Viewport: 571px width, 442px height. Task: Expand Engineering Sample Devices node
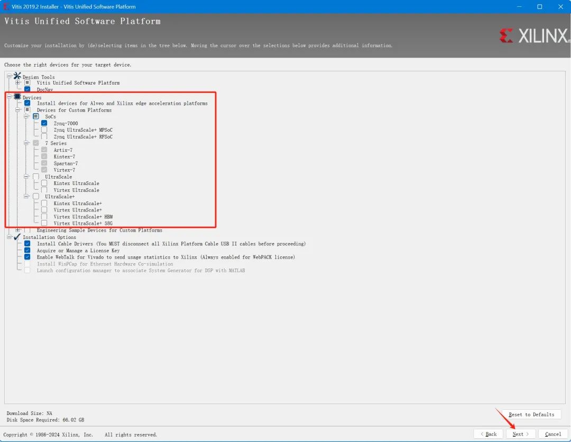(17, 230)
